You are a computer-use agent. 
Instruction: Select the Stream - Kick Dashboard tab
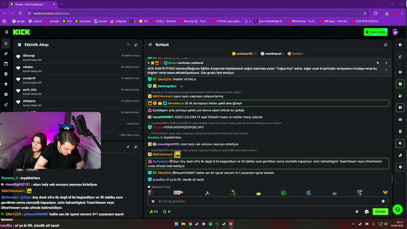[33, 4]
